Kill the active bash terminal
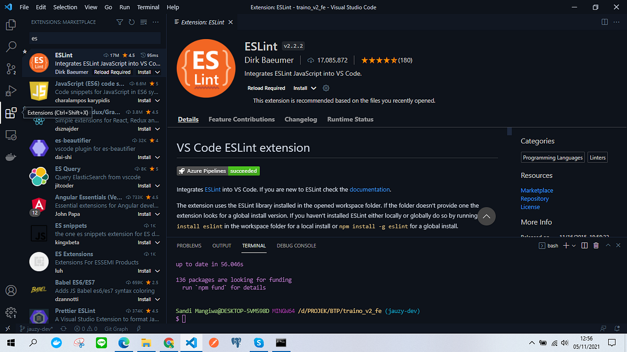Screen dimensions: 627x352 click(x=596, y=245)
